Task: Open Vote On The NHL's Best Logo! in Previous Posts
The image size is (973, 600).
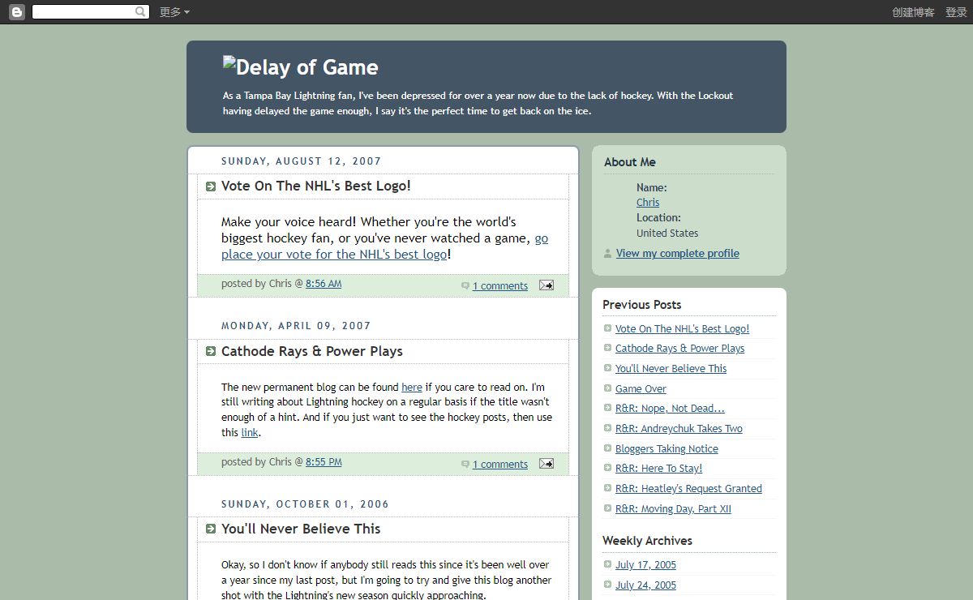Action: pyautogui.click(x=682, y=329)
